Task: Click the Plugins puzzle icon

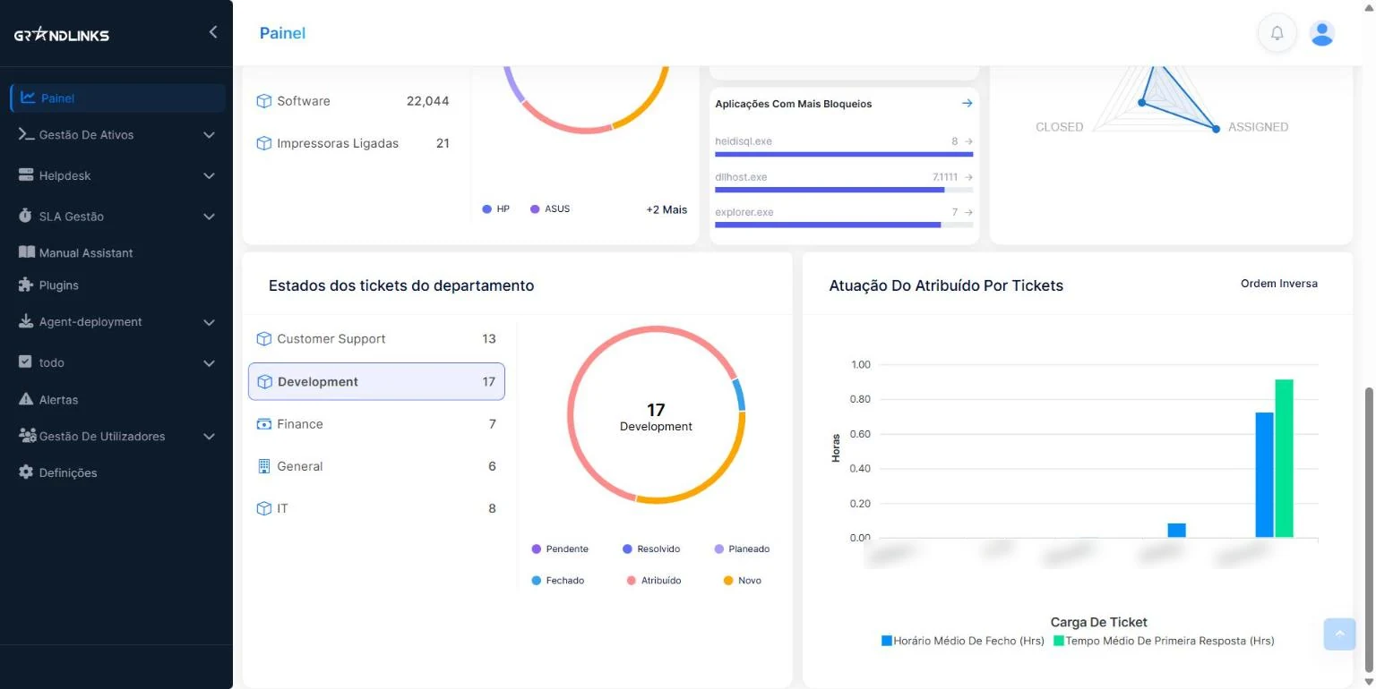Action: pyautogui.click(x=26, y=285)
